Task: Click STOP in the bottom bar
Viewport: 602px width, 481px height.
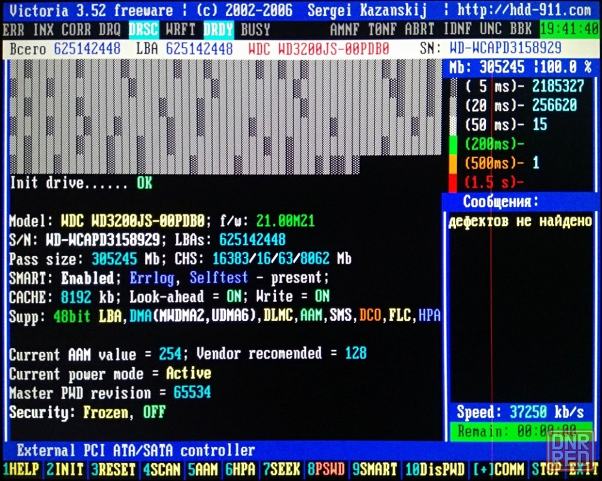Action: pyautogui.click(x=547, y=469)
